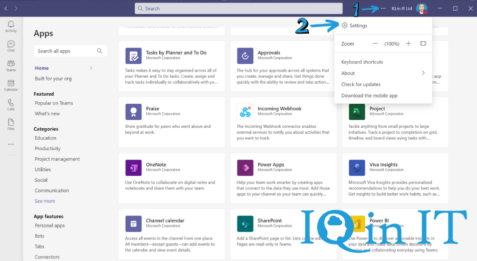Open the Praise app icon

point(133,112)
